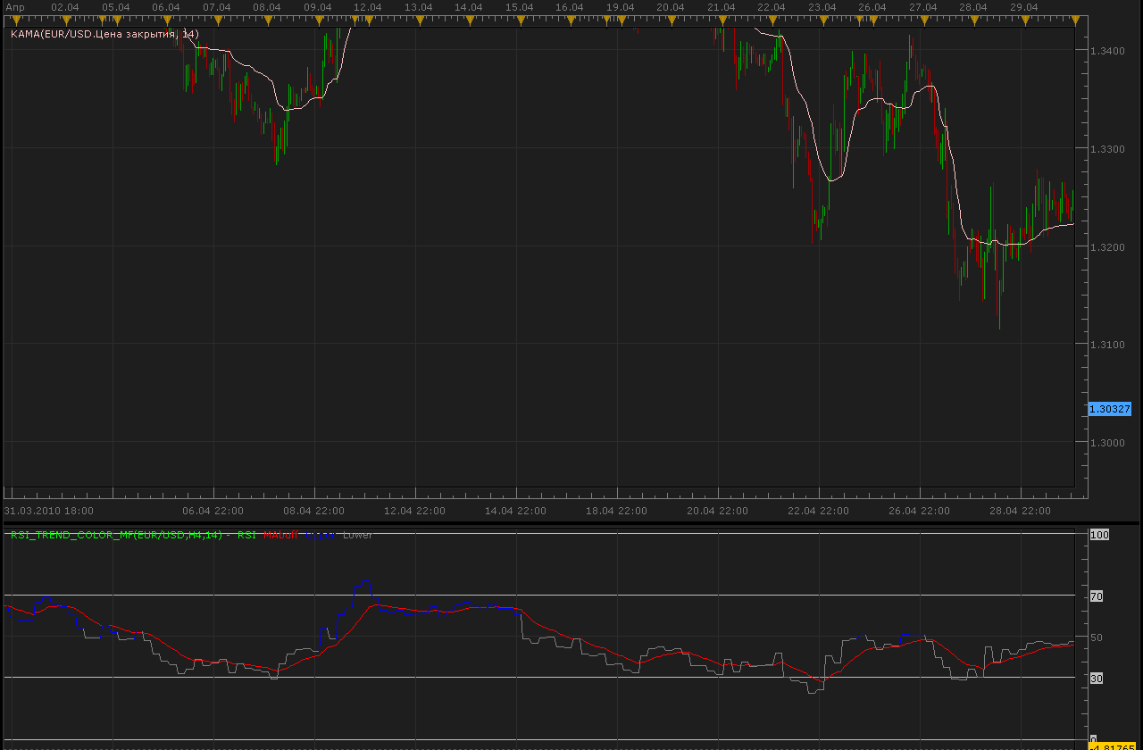Click the 26.04 22:00 time label

920,512
